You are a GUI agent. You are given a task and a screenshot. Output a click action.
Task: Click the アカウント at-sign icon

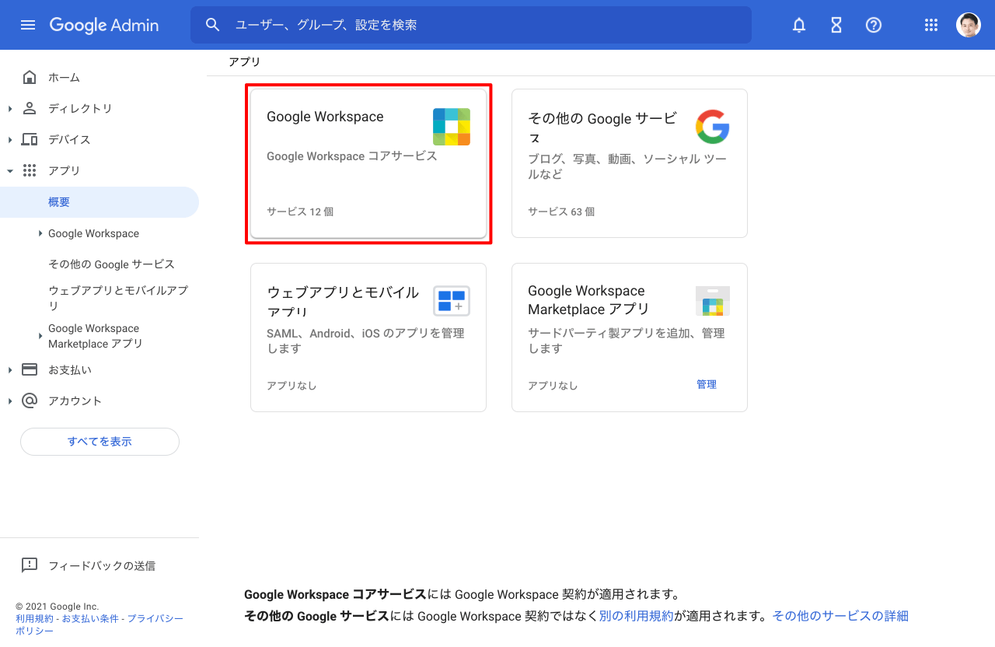[x=30, y=400]
